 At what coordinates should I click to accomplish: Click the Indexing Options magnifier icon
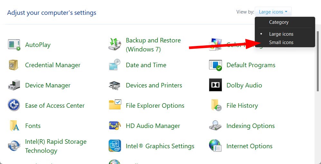pos(216,125)
